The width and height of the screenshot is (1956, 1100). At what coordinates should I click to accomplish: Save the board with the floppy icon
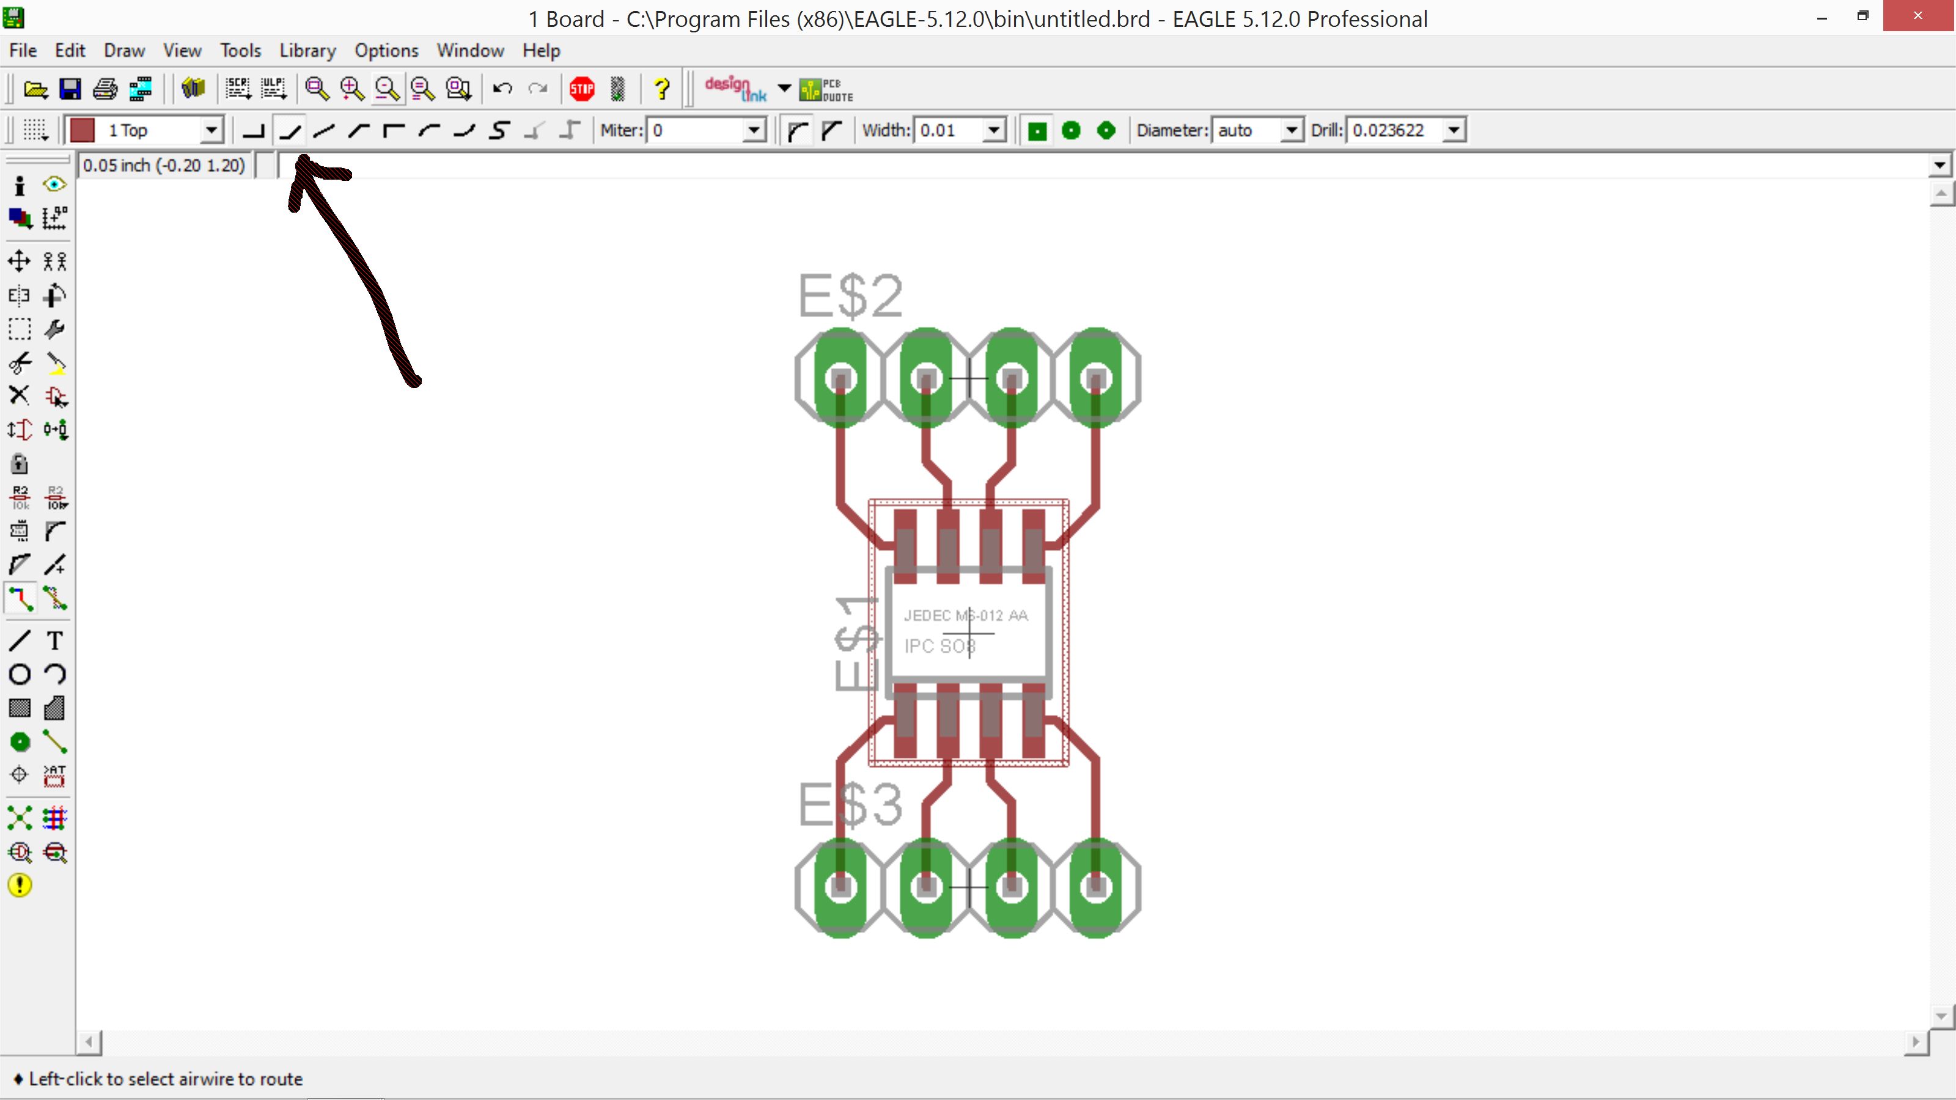coord(70,90)
